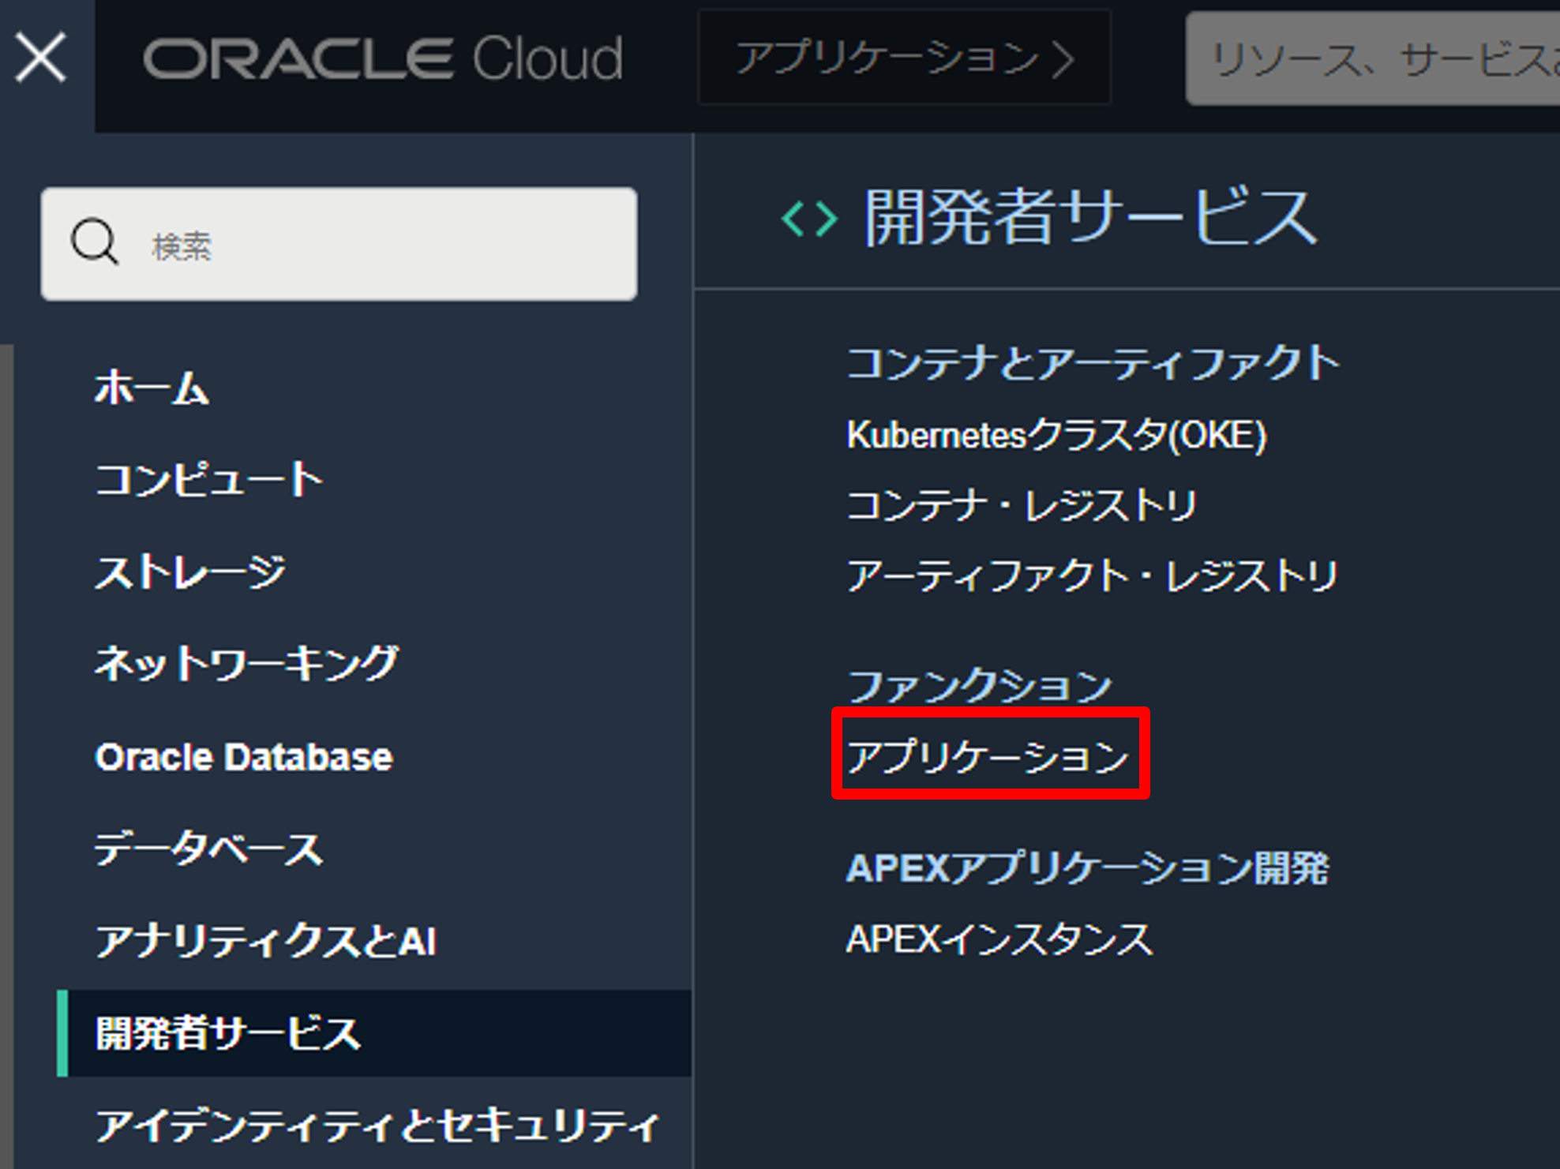Open Kubernetesクラスタ(OKE) link

point(1056,435)
